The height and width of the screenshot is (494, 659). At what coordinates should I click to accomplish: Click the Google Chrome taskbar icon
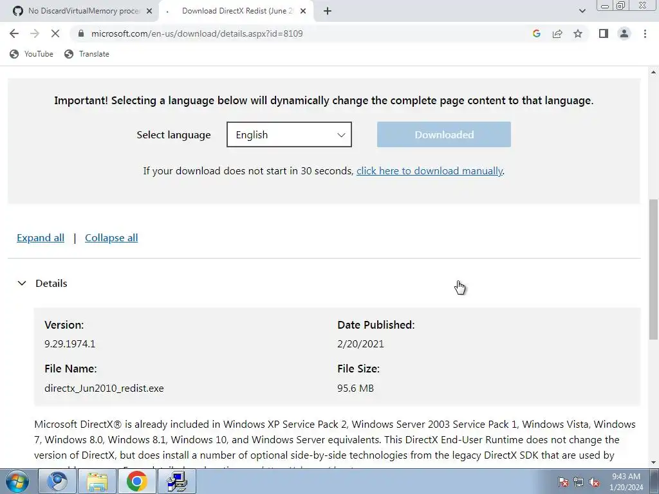[136, 481]
